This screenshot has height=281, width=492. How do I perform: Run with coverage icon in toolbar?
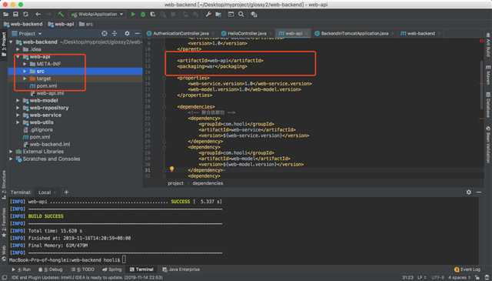click(x=153, y=15)
